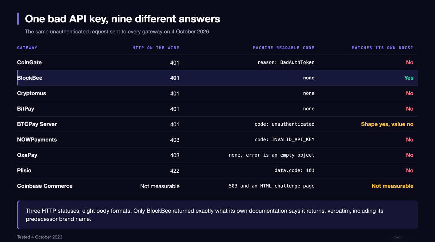Click the 422 status in Plisio row

pos(175,171)
